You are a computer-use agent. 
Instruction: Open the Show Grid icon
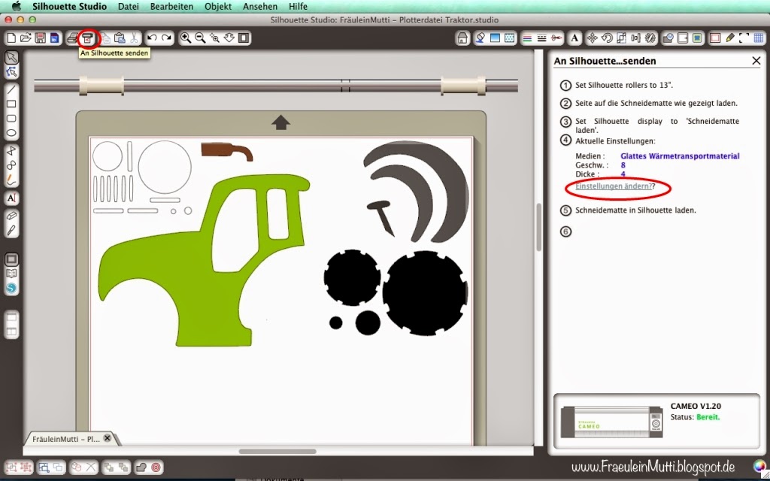point(759,38)
